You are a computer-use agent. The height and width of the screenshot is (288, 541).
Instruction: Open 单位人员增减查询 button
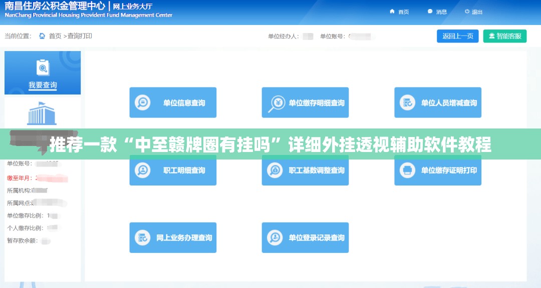click(437, 102)
